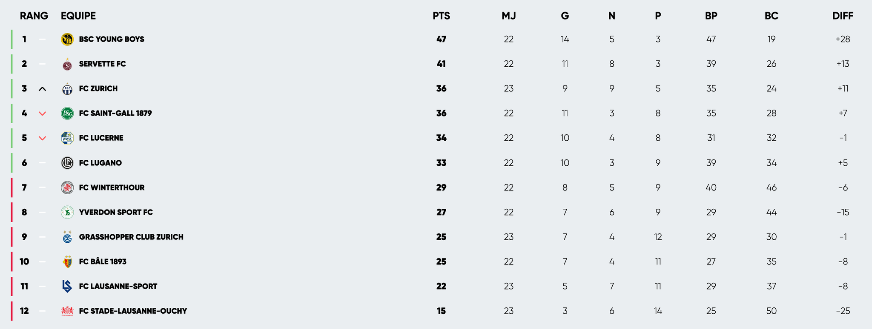This screenshot has height=329, width=872.
Task: Sort table by PTS column header
Action: click(x=441, y=16)
